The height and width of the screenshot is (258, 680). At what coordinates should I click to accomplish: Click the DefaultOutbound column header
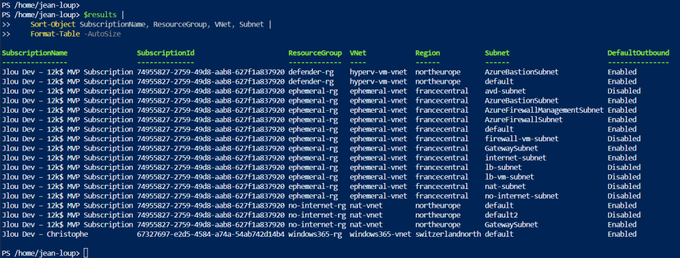(638, 53)
